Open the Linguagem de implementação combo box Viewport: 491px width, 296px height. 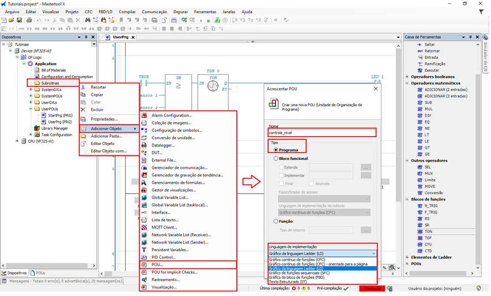click(x=322, y=253)
